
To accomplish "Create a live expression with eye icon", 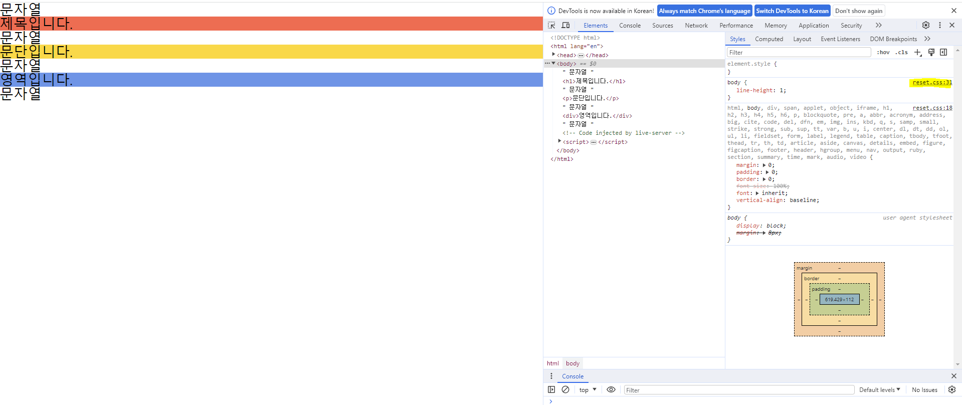I will [x=611, y=389].
